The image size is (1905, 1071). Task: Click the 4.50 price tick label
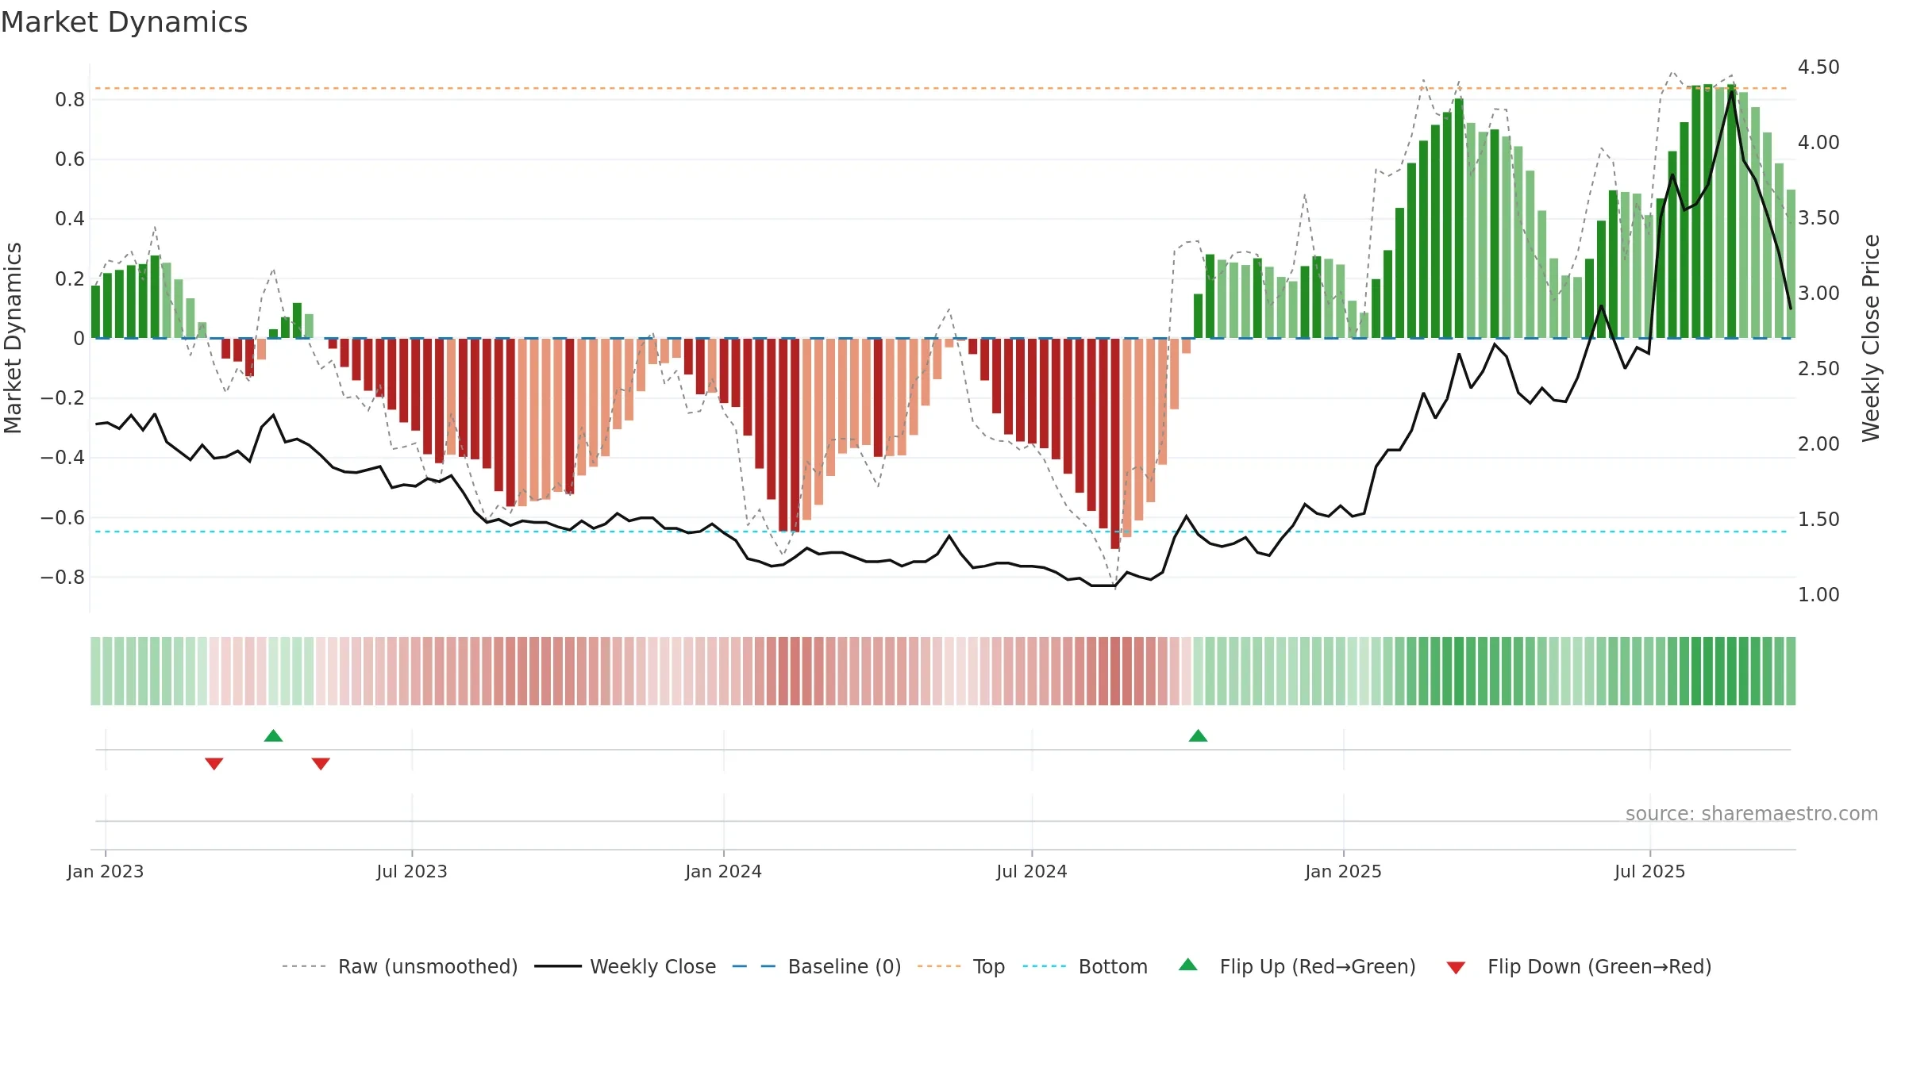pos(1818,67)
